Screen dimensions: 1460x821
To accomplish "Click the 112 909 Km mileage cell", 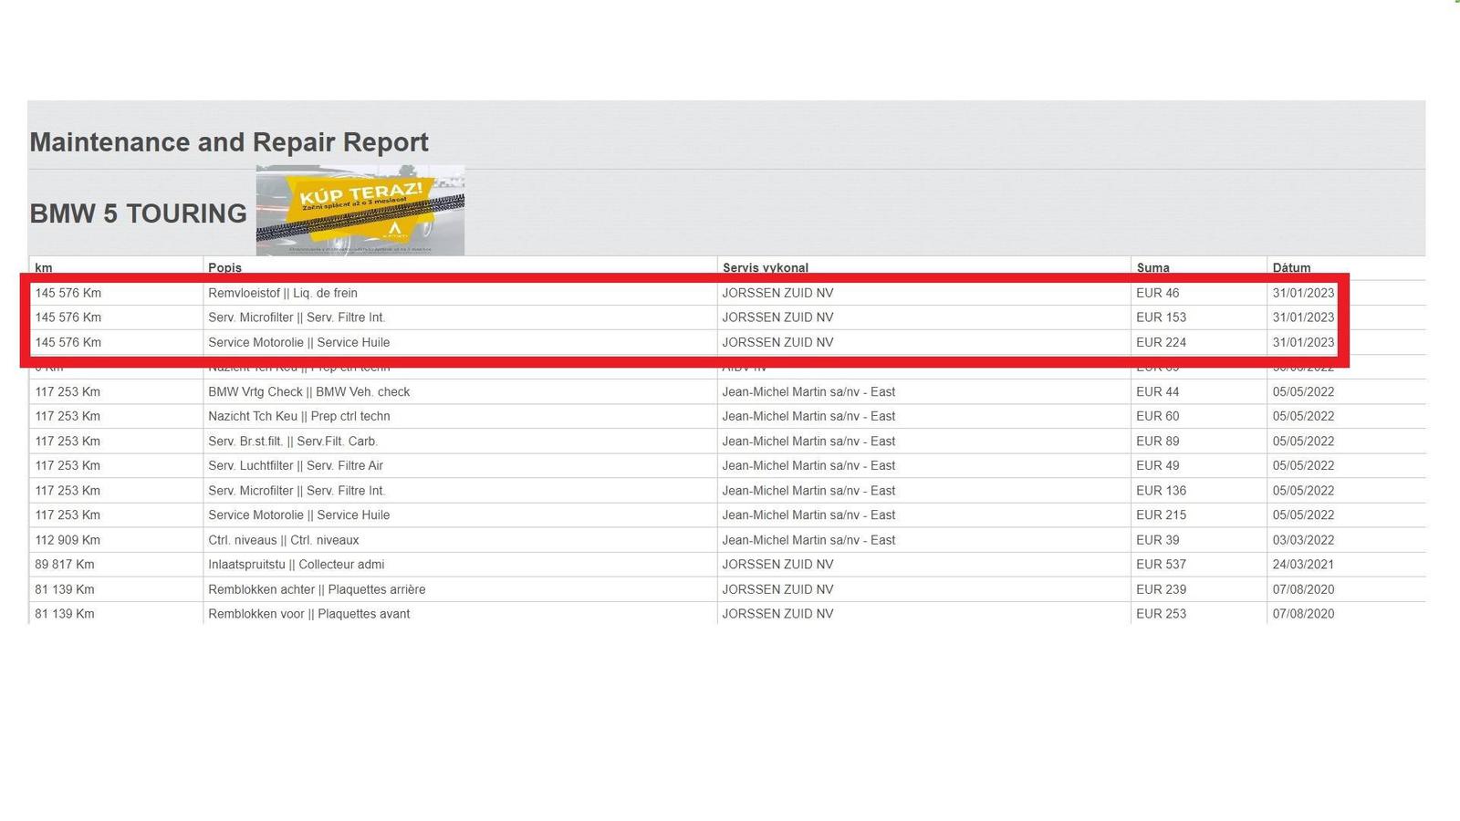I will (68, 540).
